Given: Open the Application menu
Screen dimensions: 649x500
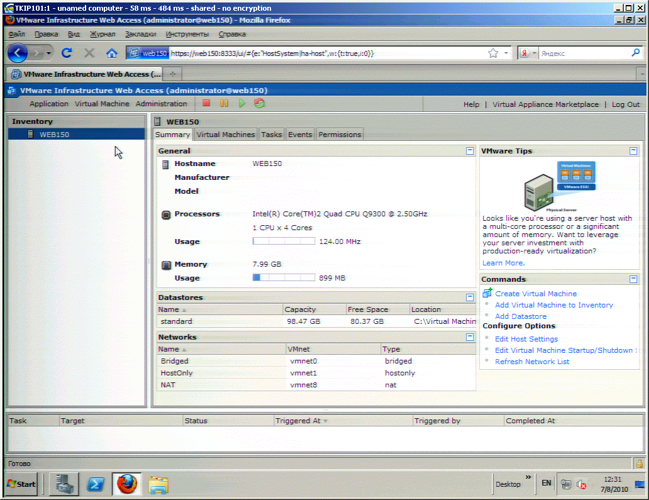Looking at the screenshot, I should pos(49,104).
